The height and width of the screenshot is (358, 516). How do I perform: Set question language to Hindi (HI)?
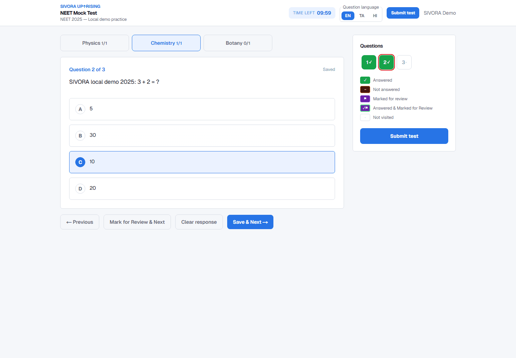pyautogui.click(x=375, y=16)
